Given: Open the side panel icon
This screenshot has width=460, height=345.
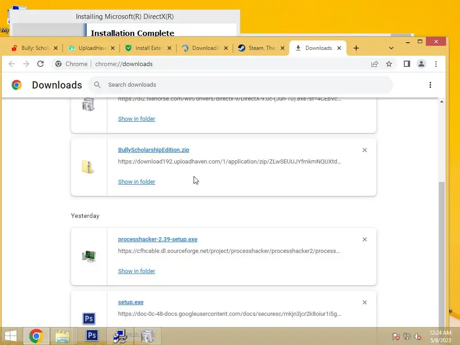Looking at the screenshot, I should 407,64.
